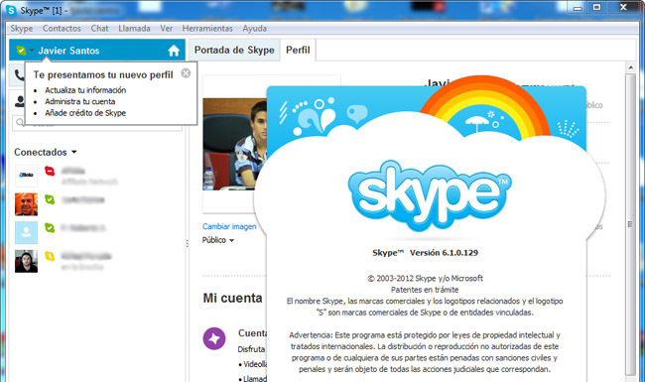Click the green online status icon in header

coord(21,51)
